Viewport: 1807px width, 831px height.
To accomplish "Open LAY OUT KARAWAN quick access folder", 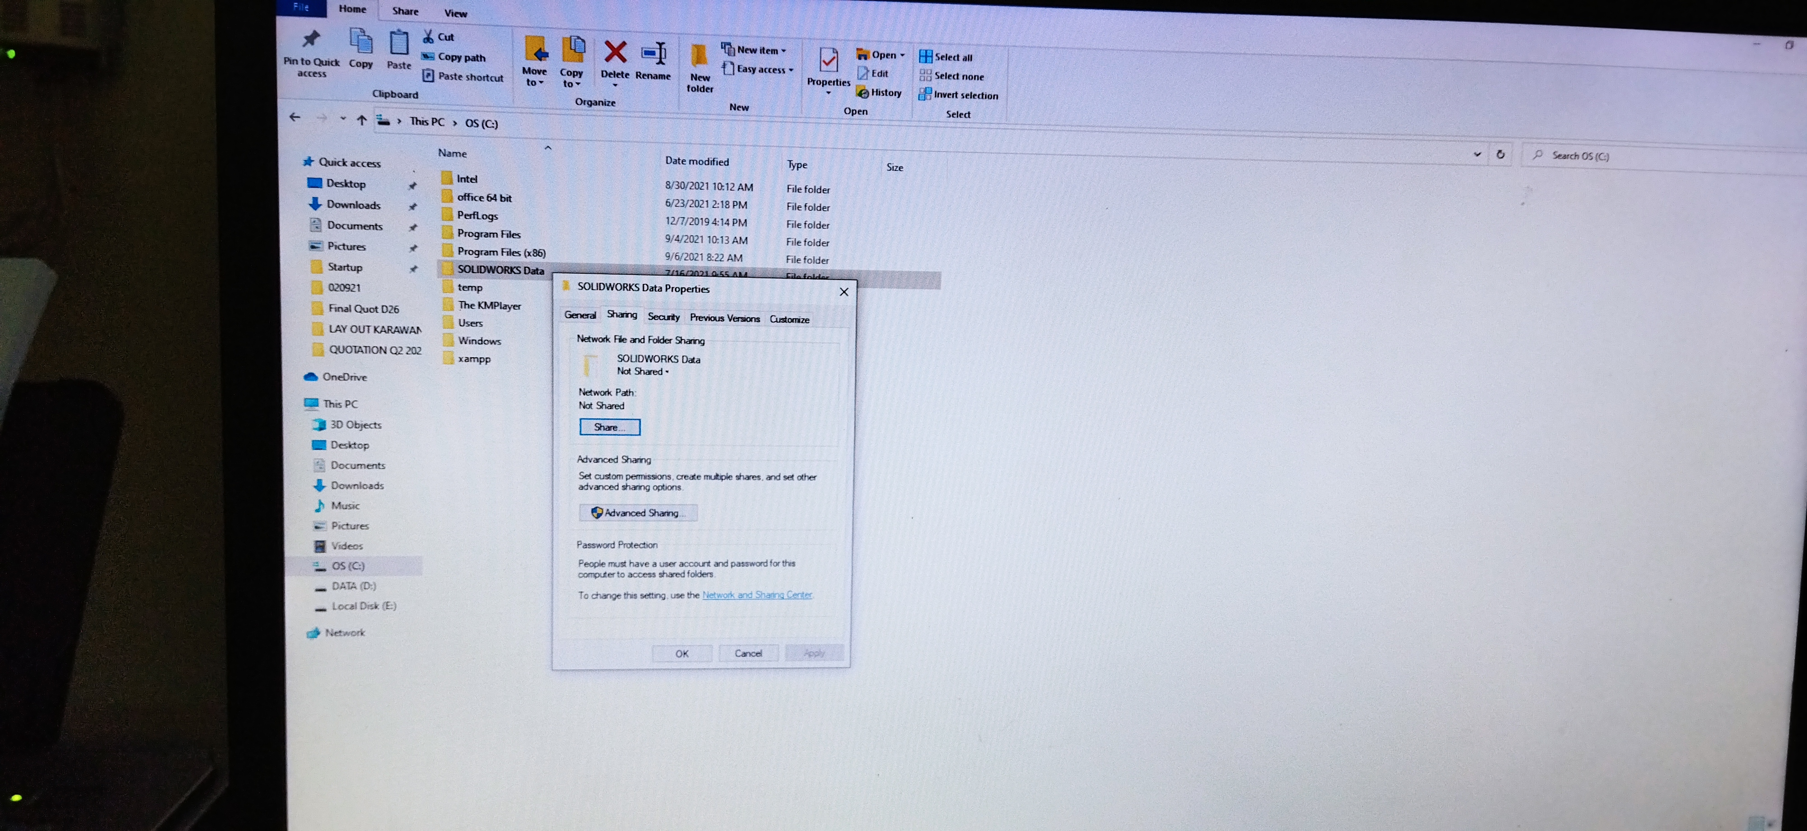I will [366, 329].
